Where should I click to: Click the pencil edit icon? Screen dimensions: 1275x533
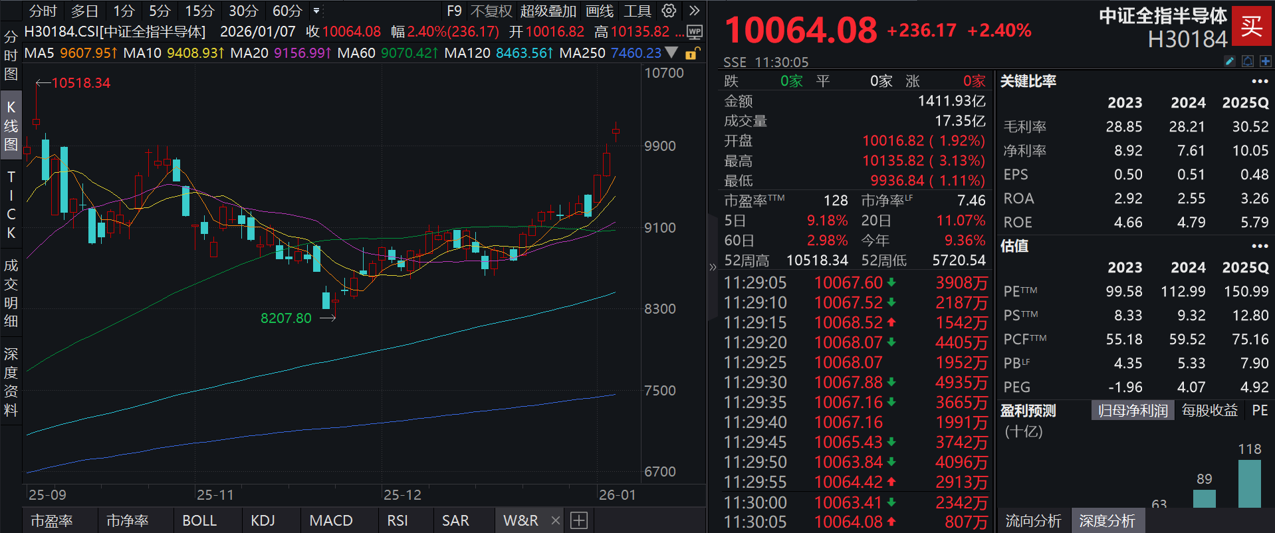click(1230, 61)
